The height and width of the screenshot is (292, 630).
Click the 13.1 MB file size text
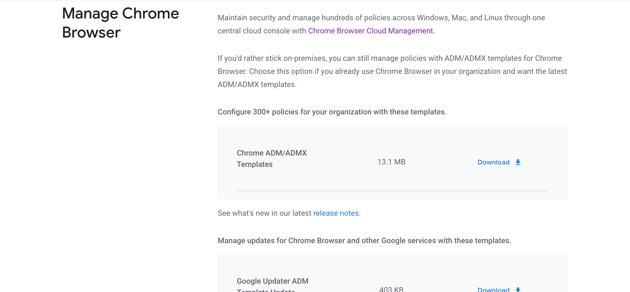(x=391, y=162)
